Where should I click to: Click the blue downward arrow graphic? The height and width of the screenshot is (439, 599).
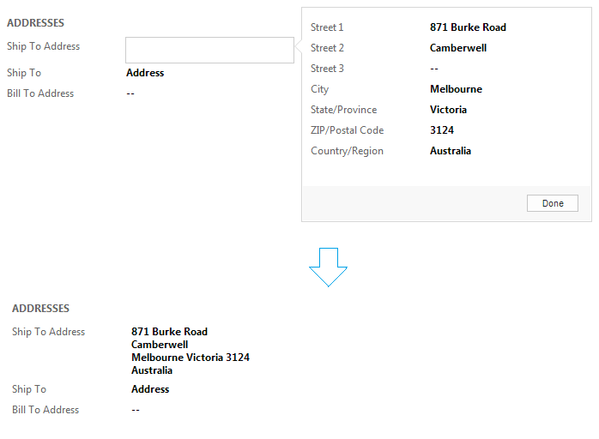point(328,267)
